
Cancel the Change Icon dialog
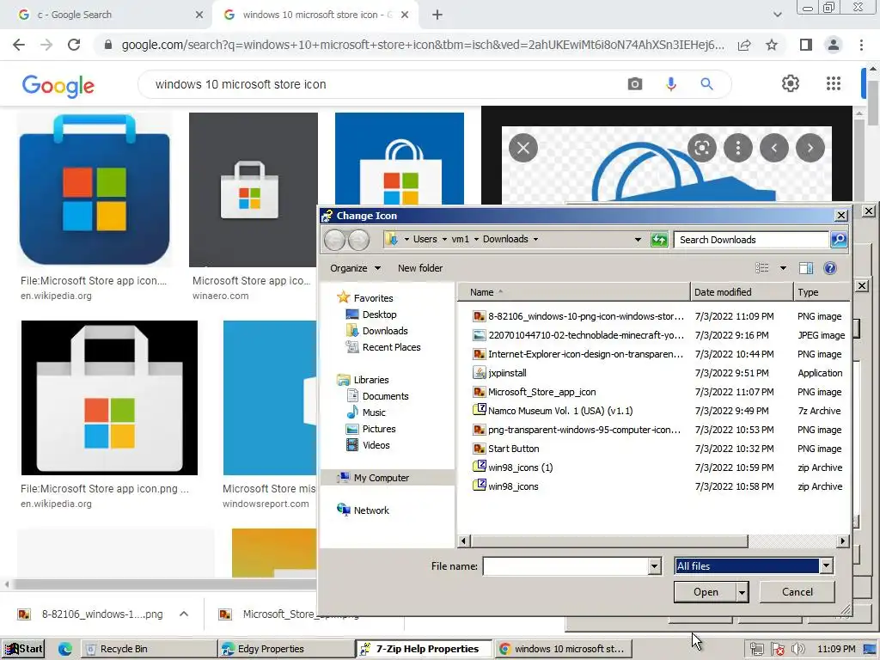pyautogui.click(x=797, y=592)
